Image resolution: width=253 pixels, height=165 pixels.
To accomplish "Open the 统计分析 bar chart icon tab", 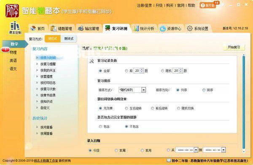I will (144, 29).
